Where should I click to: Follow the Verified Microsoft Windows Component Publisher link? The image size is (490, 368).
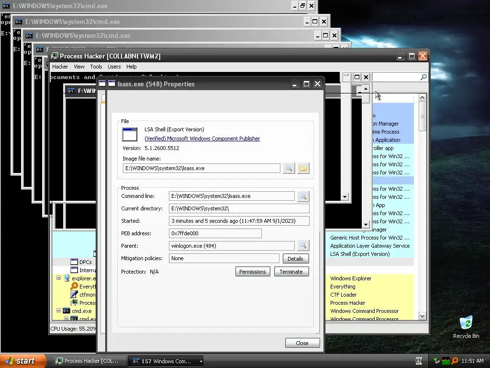(202, 138)
